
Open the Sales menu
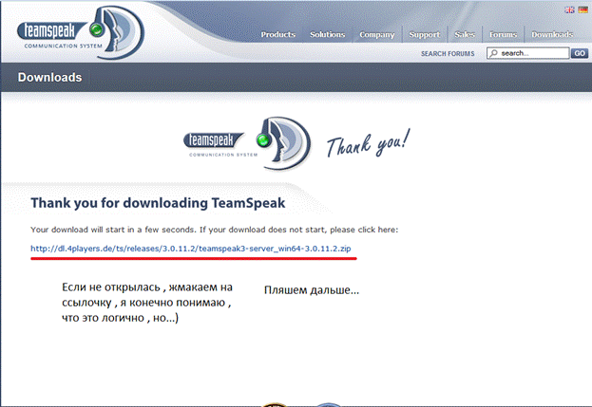pyautogui.click(x=465, y=34)
